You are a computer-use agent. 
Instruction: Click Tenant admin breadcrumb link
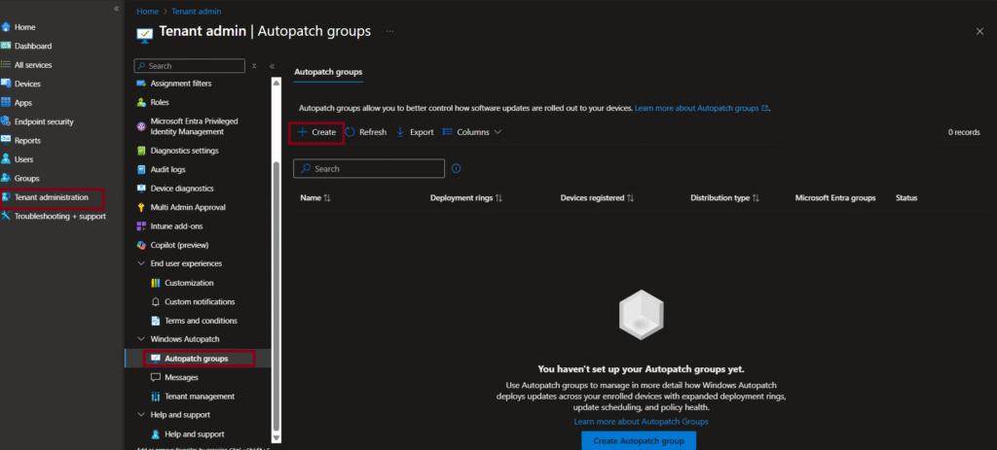pyautogui.click(x=197, y=12)
